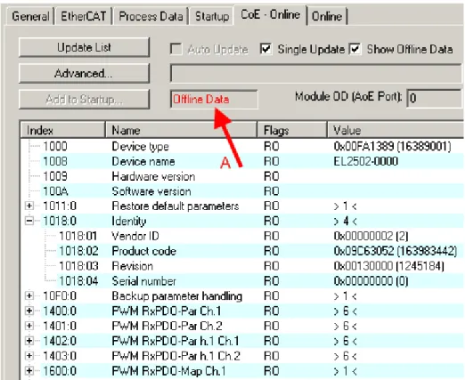
Task: Open the Online tab
Action: (327, 16)
